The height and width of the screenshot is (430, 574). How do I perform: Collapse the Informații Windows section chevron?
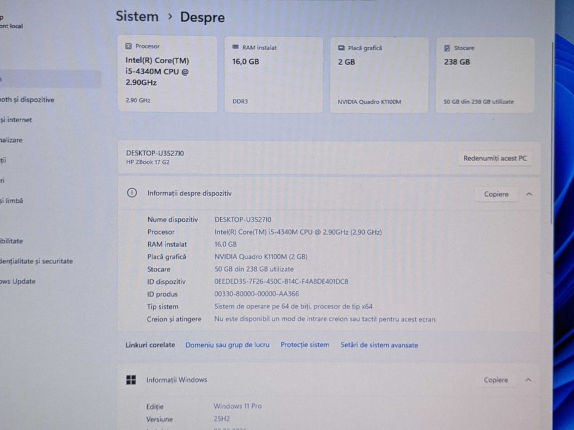[528, 380]
